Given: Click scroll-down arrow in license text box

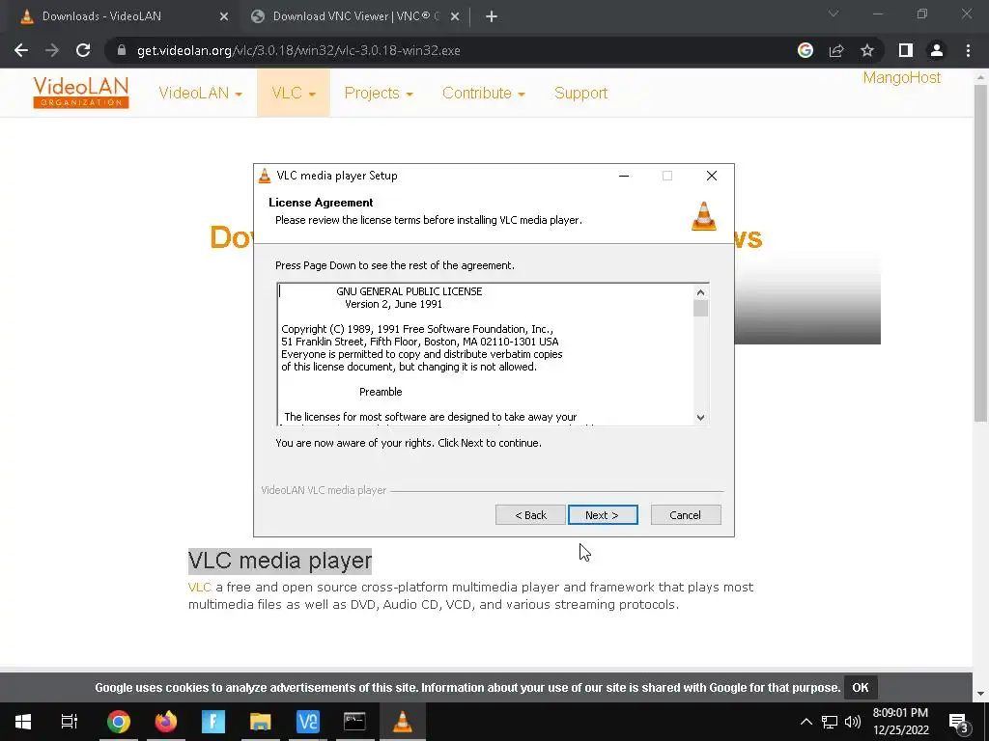Looking at the screenshot, I should (x=701, y=417).
